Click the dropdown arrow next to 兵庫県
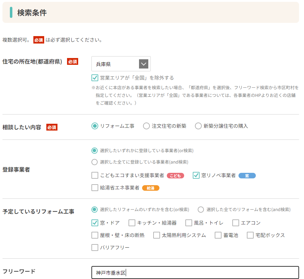Screen dimensions: 304x279 click(144, 64)
